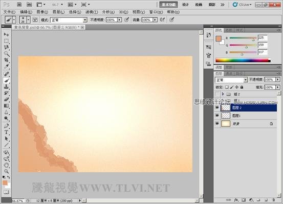The width and height of the screenshot is (283, 204).
Task: Open the 图像(I) menu
Action: pos(42,12)
